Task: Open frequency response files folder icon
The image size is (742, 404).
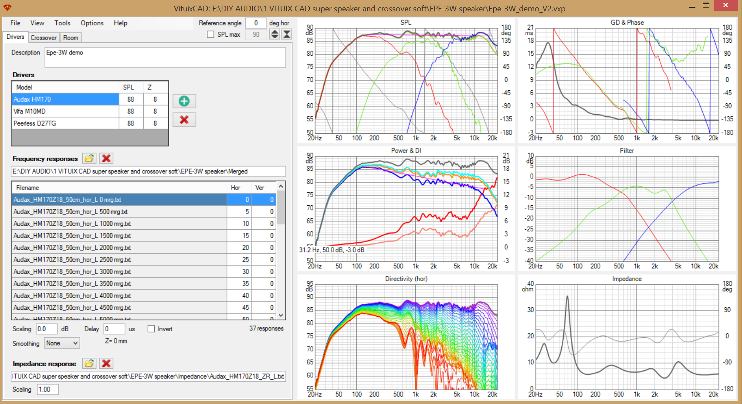Action: (x=89, y=158)
